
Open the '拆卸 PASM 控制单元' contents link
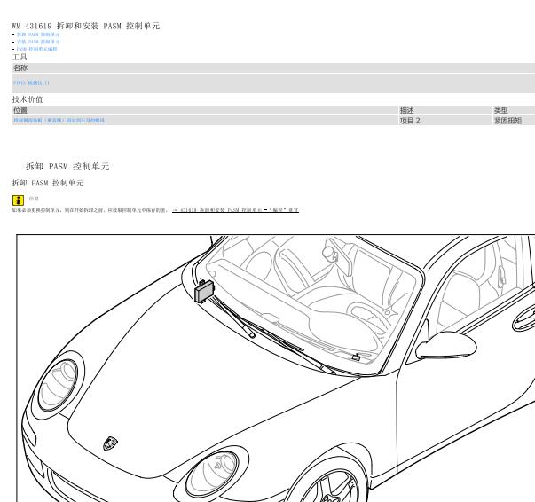pyautogui.click(x=38, y=35)
